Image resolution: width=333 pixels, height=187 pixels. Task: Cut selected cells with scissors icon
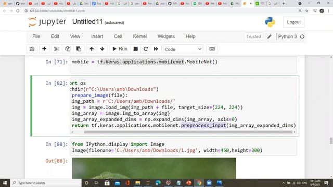point(57,49)
